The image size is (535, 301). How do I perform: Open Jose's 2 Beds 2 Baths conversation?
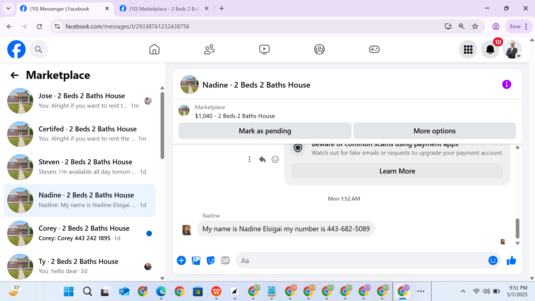pyautogui.click(x=79, y=101)
